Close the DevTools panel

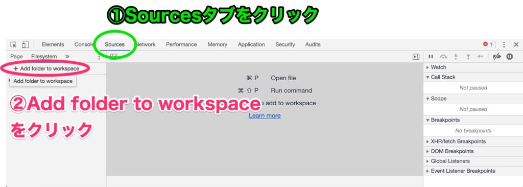516,44
